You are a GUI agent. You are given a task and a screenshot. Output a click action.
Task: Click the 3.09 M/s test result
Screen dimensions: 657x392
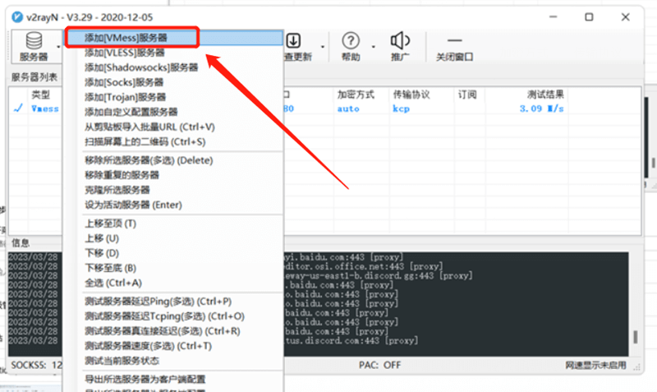click(542, 108)
